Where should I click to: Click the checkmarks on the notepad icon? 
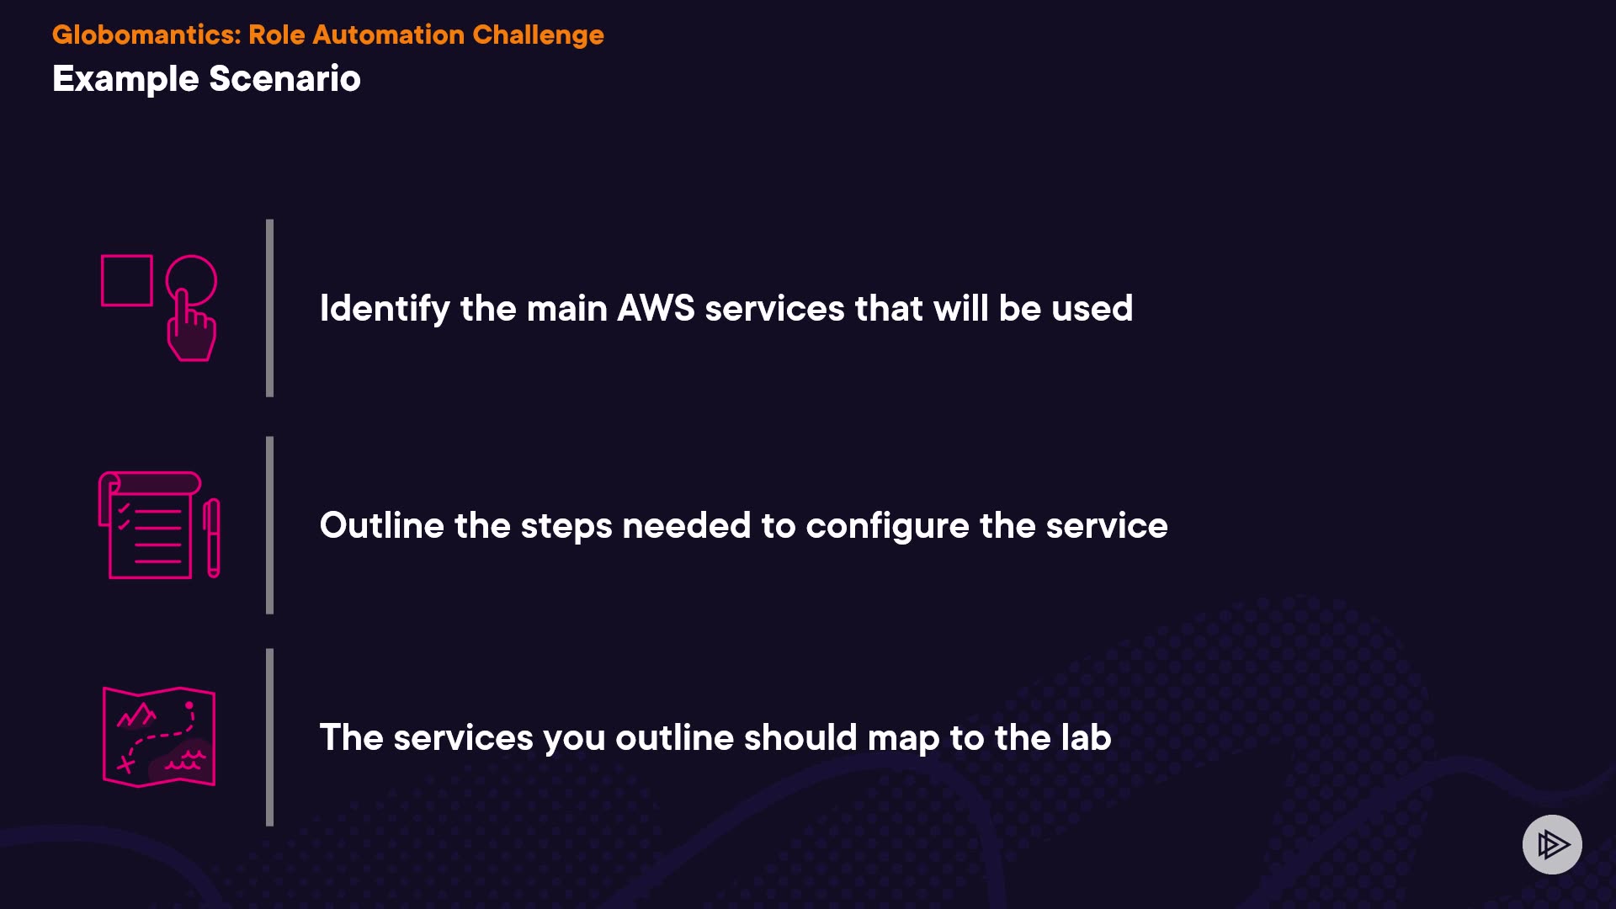[x=124, y=516]
